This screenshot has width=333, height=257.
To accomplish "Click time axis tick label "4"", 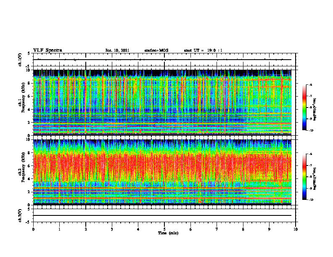I will point(138,229).
